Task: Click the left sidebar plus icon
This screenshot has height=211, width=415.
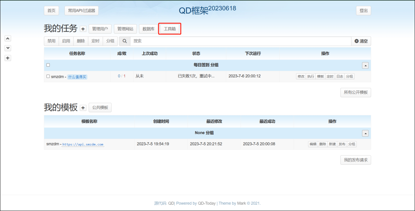Action: [x=8, y=58]
